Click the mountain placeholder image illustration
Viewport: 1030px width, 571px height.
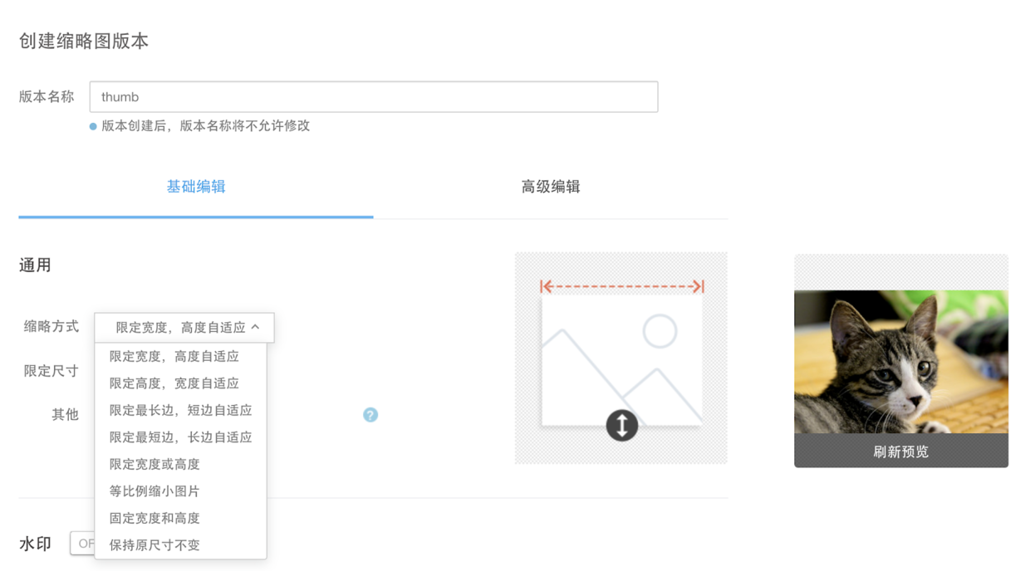[x=621, y=357]
